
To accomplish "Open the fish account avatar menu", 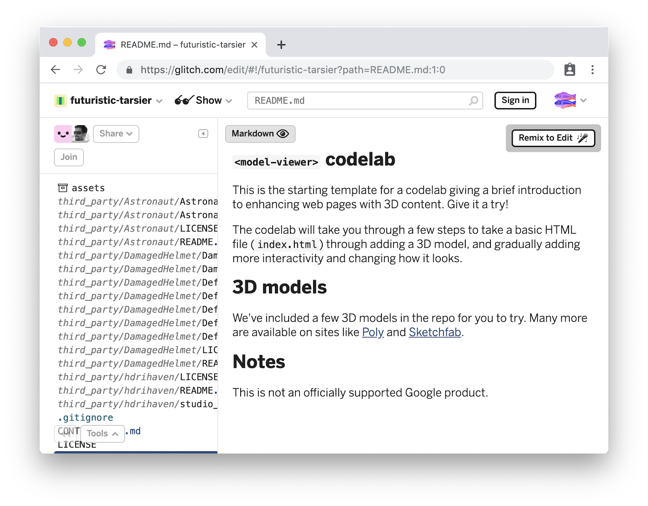I will coord(569,100).
